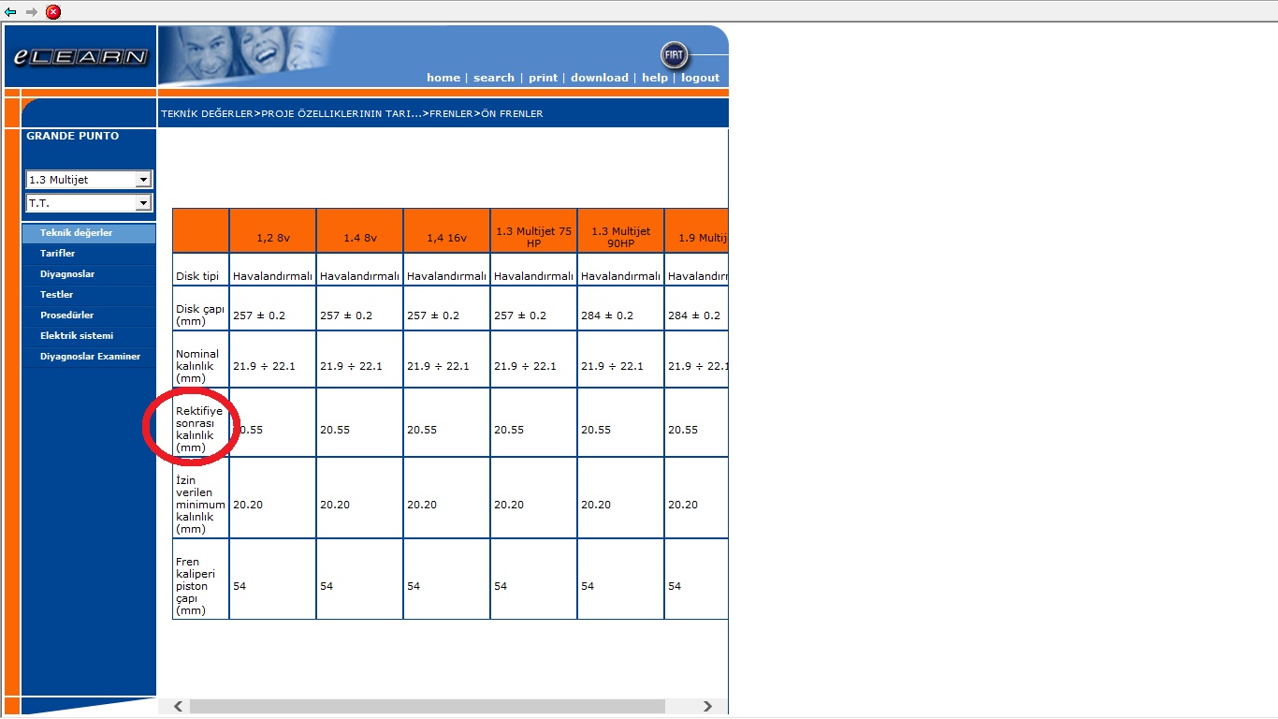Open the help link
The image size is (1278, 719).
[x=655, y=78]
